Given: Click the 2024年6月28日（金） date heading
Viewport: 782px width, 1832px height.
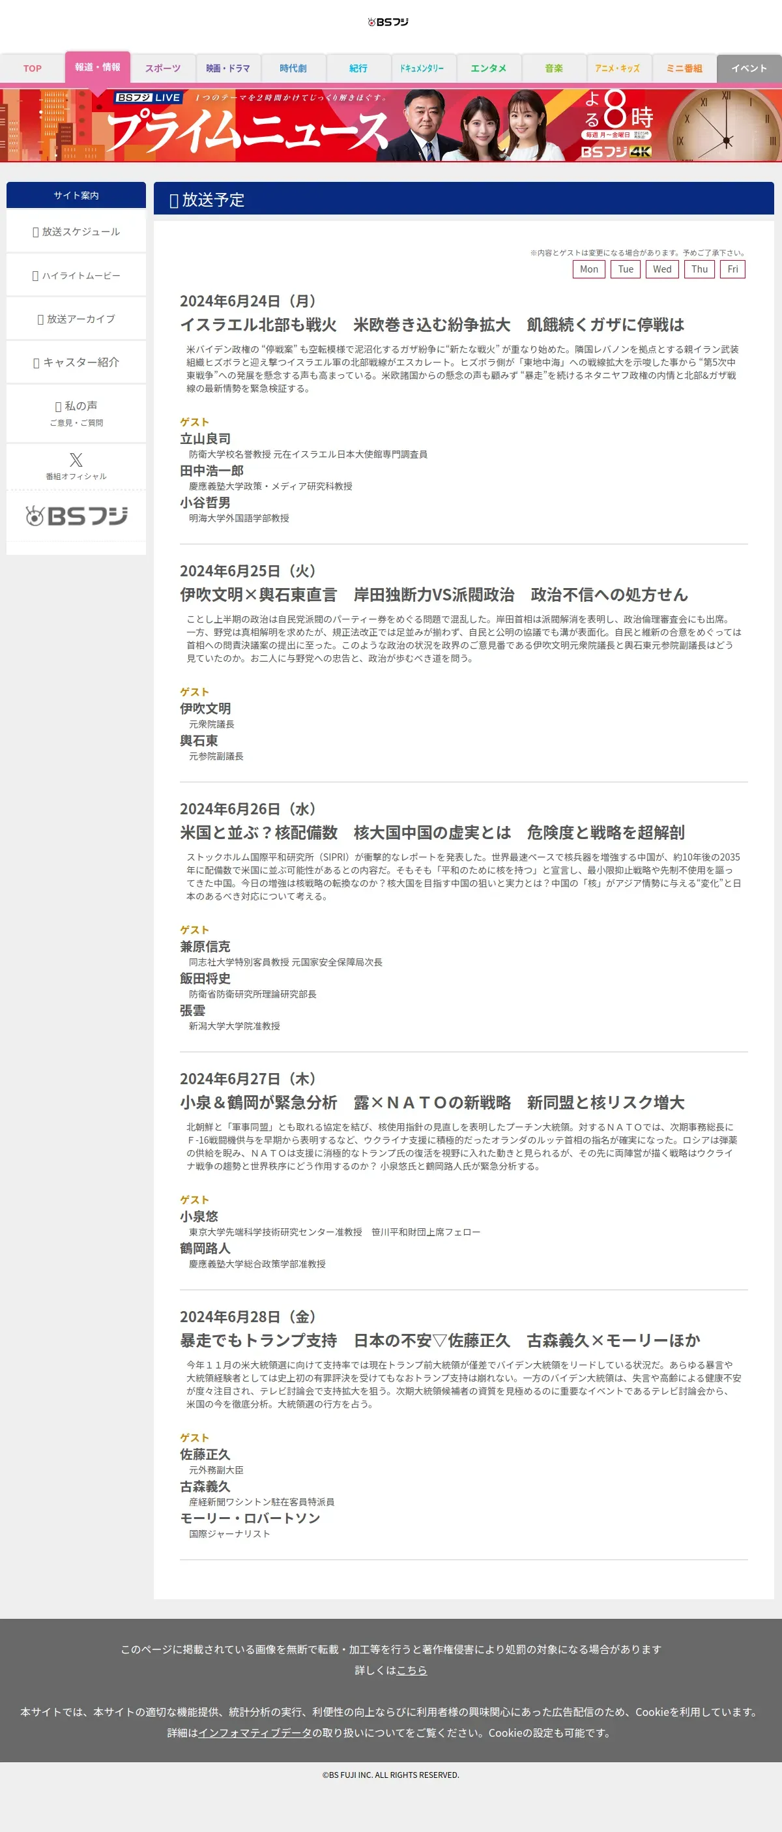Looking at the screenshot, I should click(x=248, y=1316).
